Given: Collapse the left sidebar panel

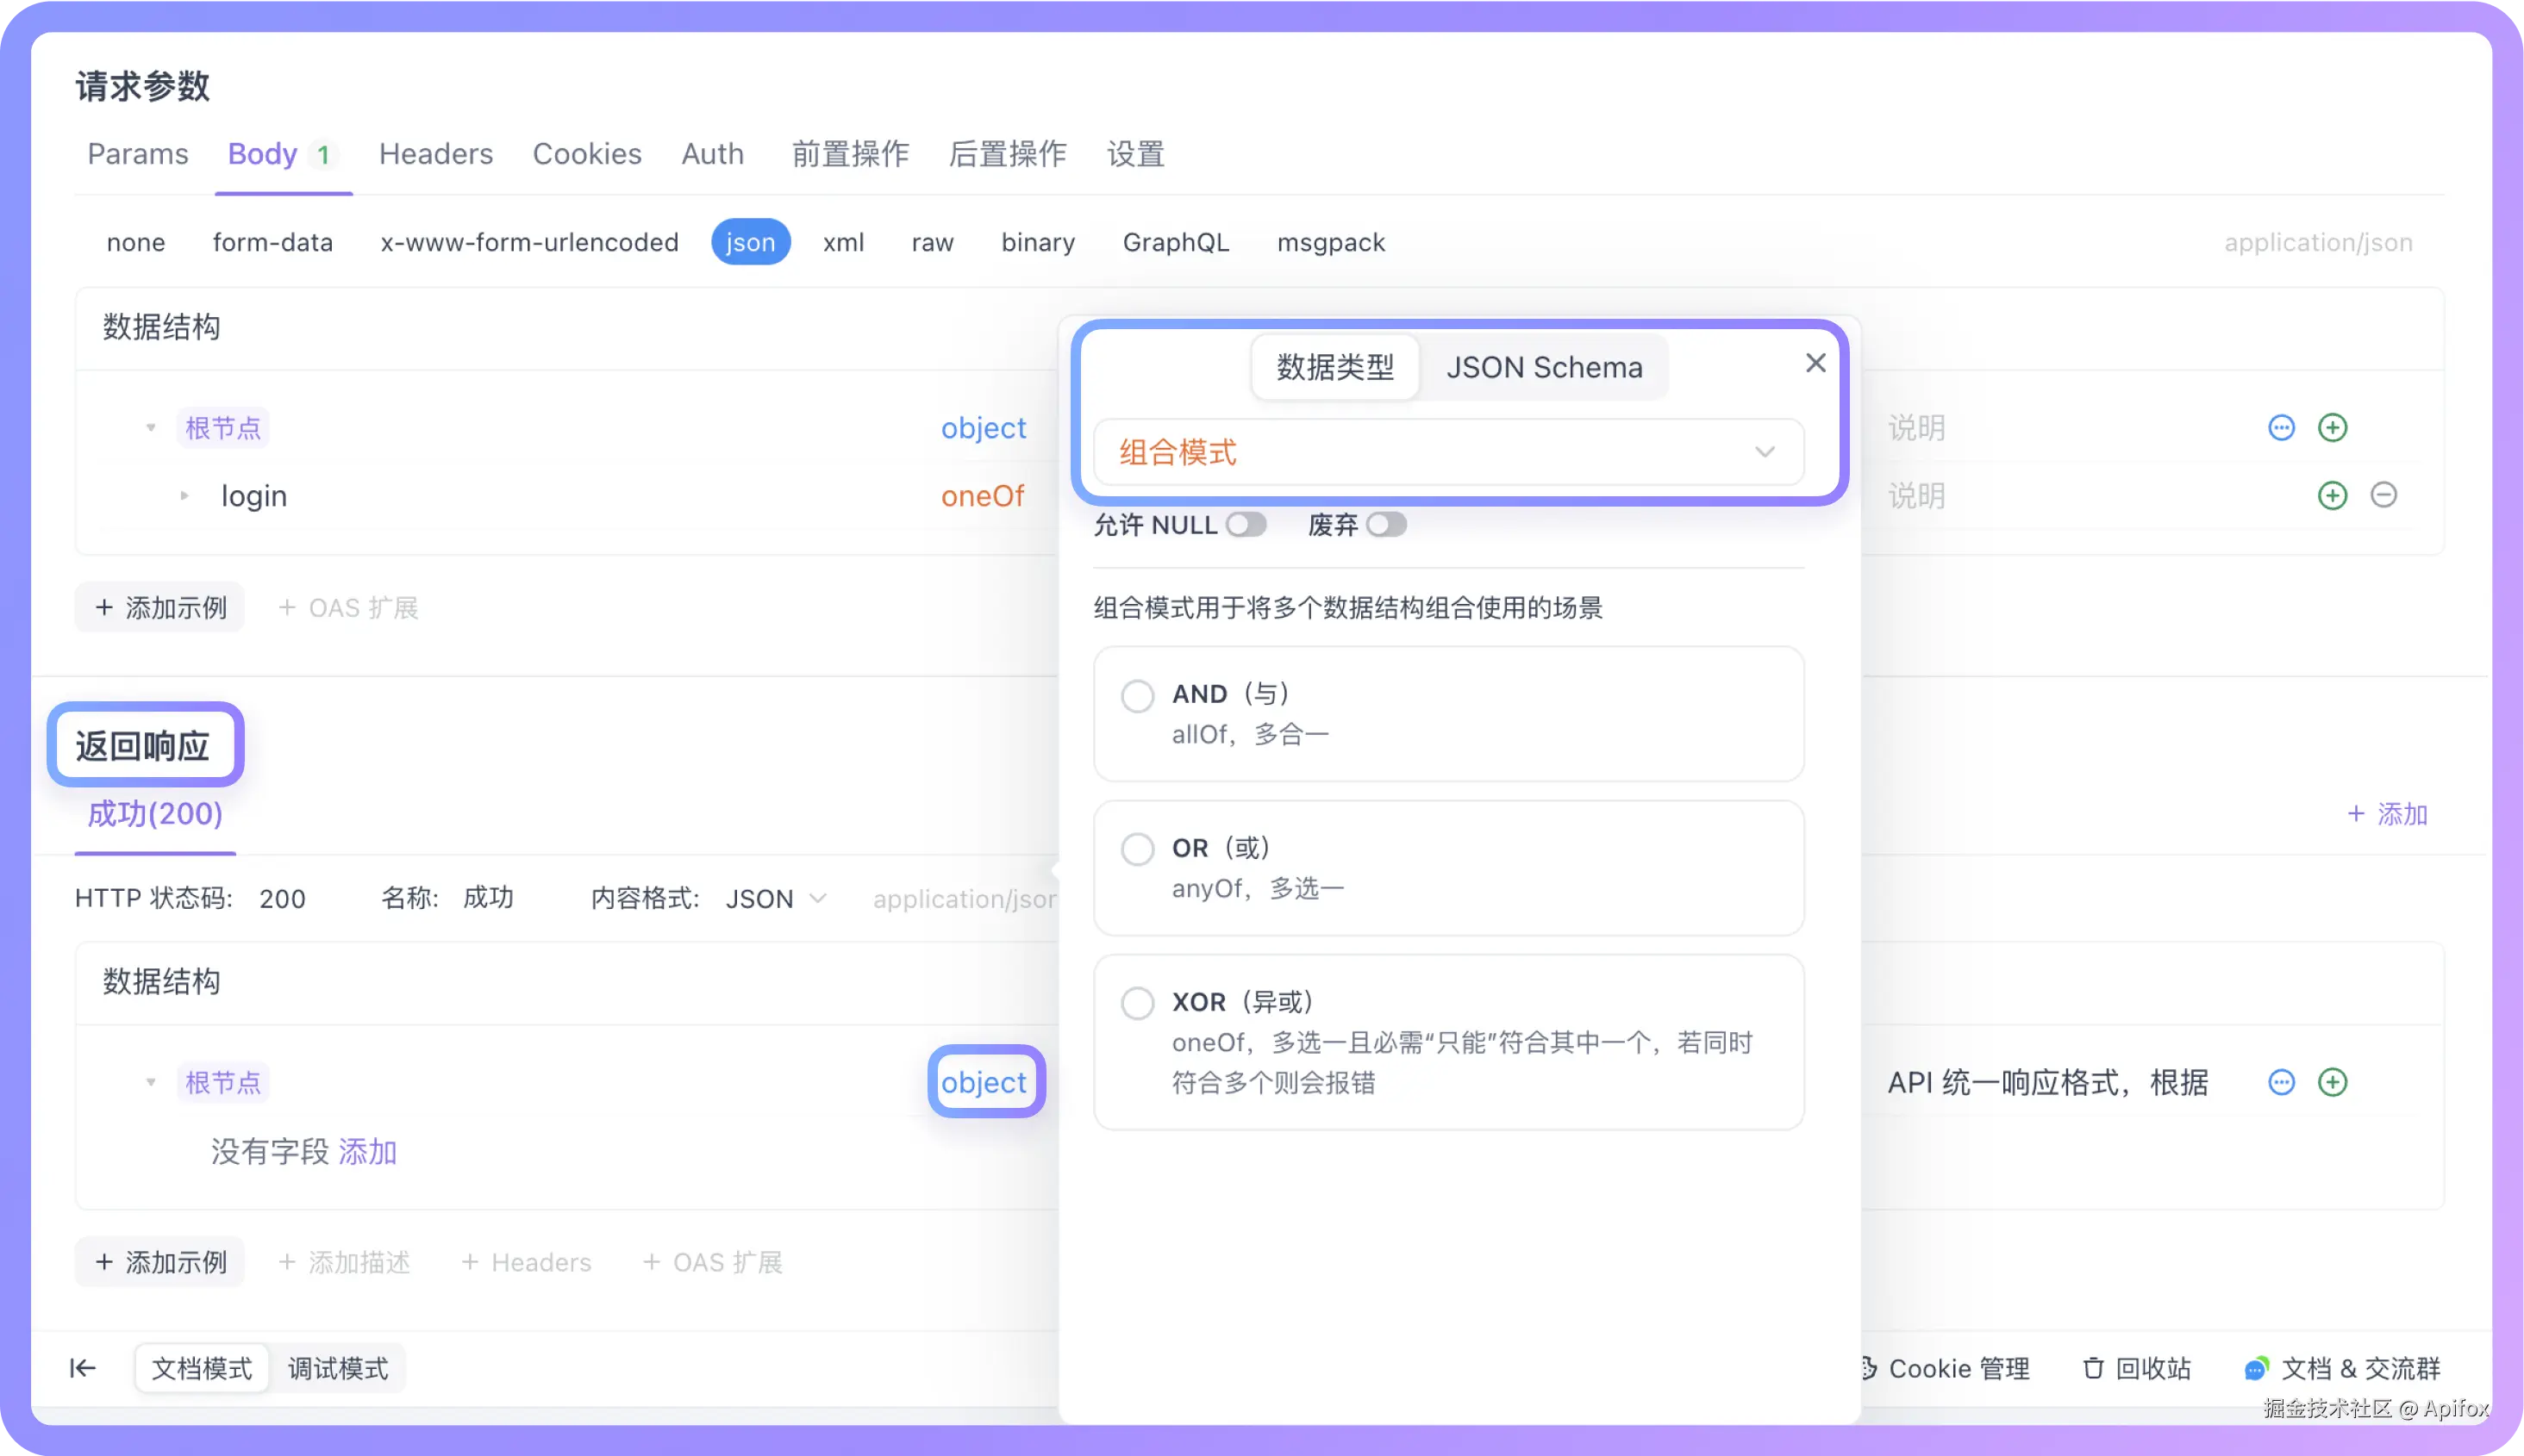Looking at the screenshot, I should click(x=83, y=1368).
